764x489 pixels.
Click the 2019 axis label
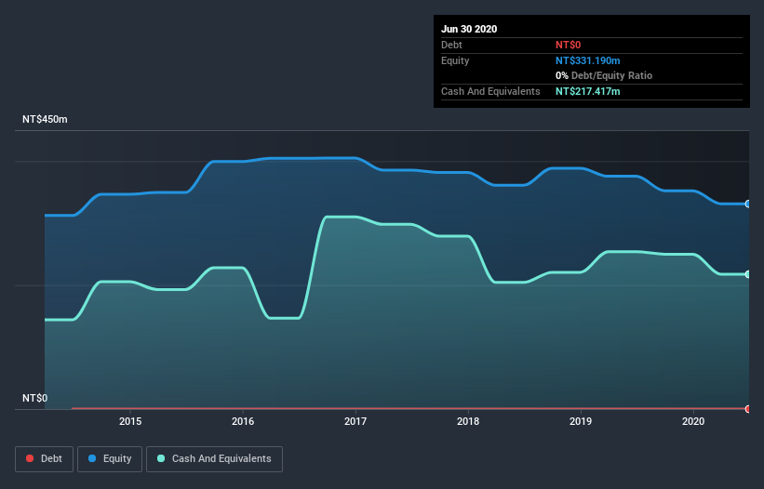[581, 421]
